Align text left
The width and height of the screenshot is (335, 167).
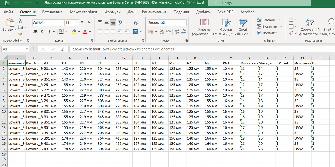tap(100, 31)
